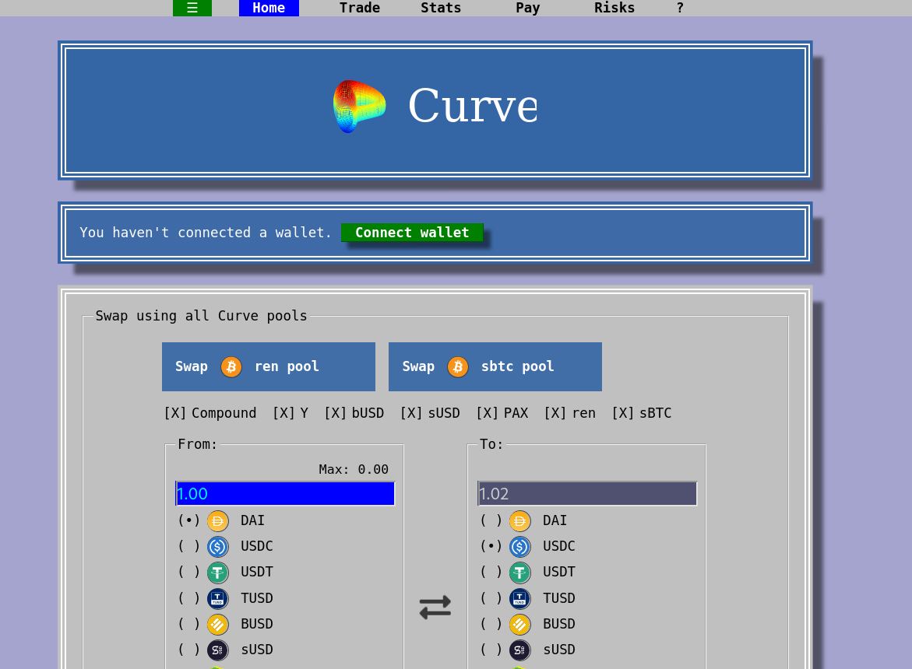Select DAI radio button in To list

[491, 520]
